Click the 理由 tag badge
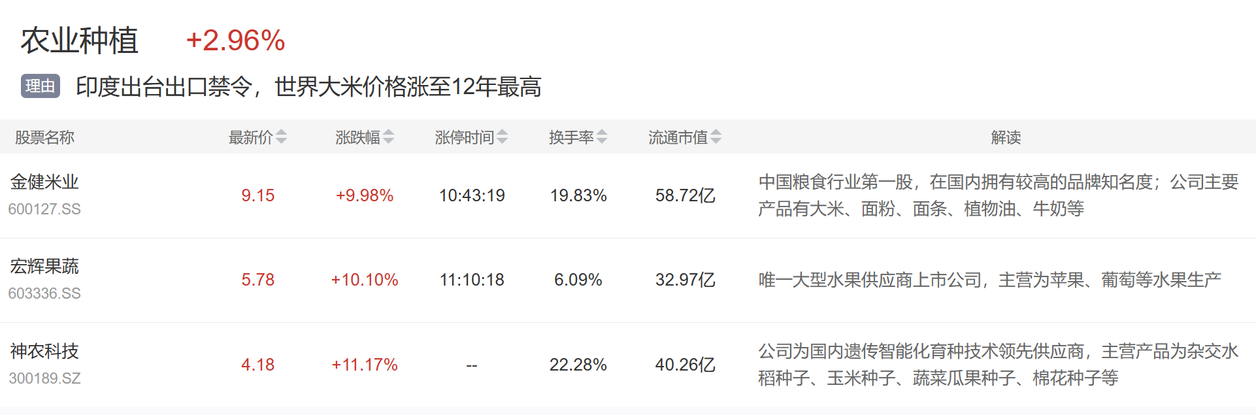The width and height of the screenshot is (1256, 415). pyautogui.click(x=41, y=86)
